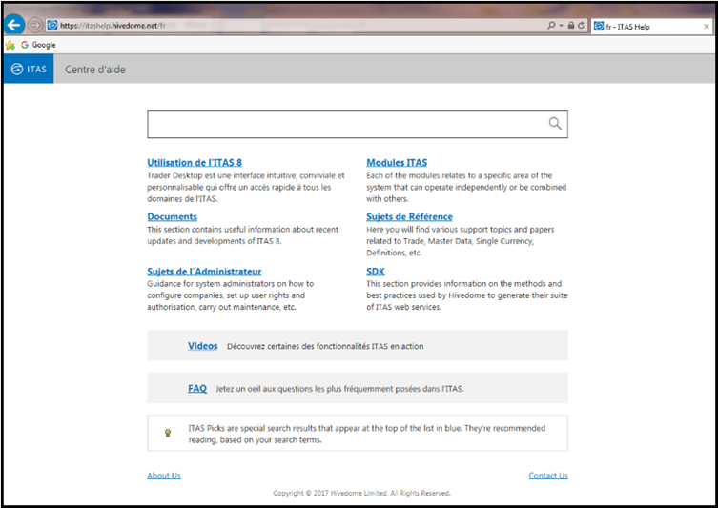The image size is (718, 508).
Task: Open the About Us link
Action: point(164,476)
